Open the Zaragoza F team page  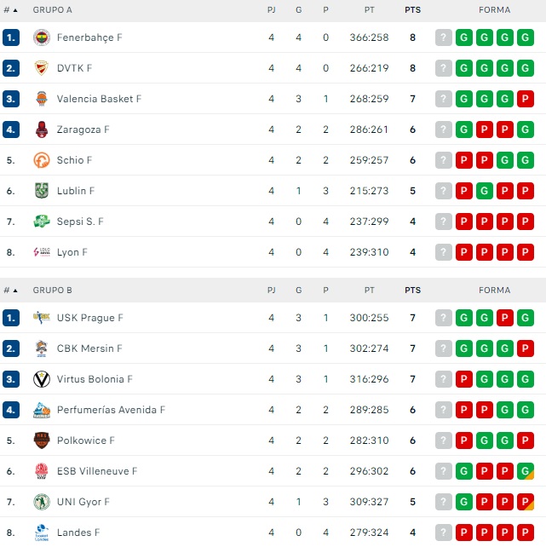click(x=83, y=130)
